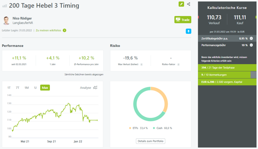Screen dimensions: 258x149
Task: Click the green Trade button
Action: point(183,20)
